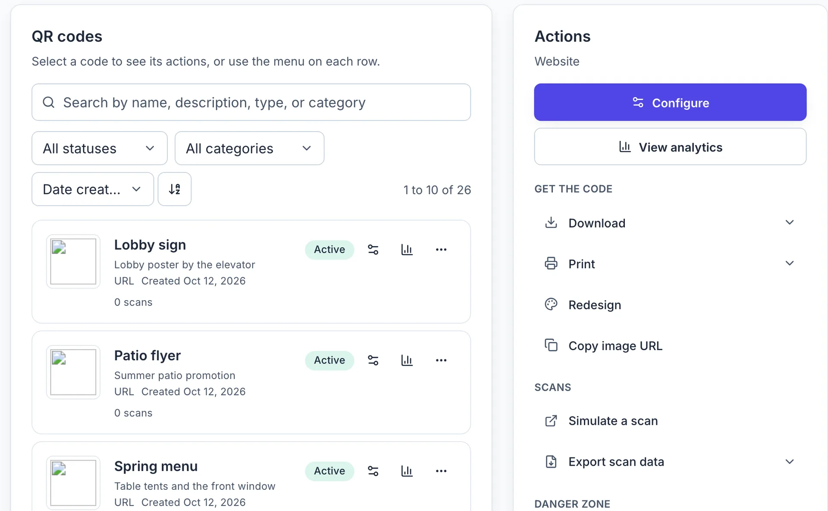Image resolution: width=828 pixels, height=511 pixels.
Task: Click the Copy image URL icon
Action: [551, 345]
